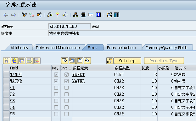Click the Check syntax icon
The height and width of the screenshot is (121, 196).
[50, 15]
